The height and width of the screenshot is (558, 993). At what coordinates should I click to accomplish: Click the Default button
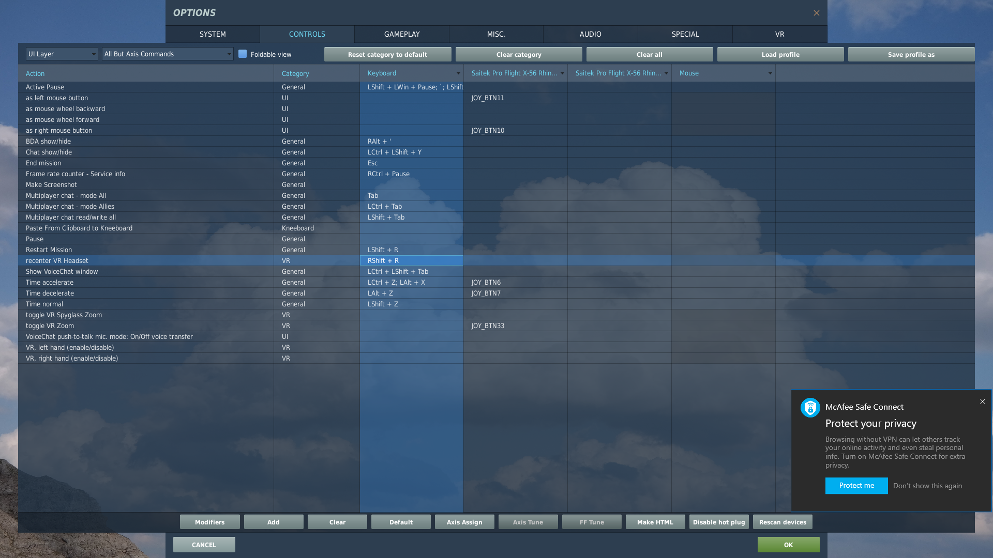click(401, 522)
